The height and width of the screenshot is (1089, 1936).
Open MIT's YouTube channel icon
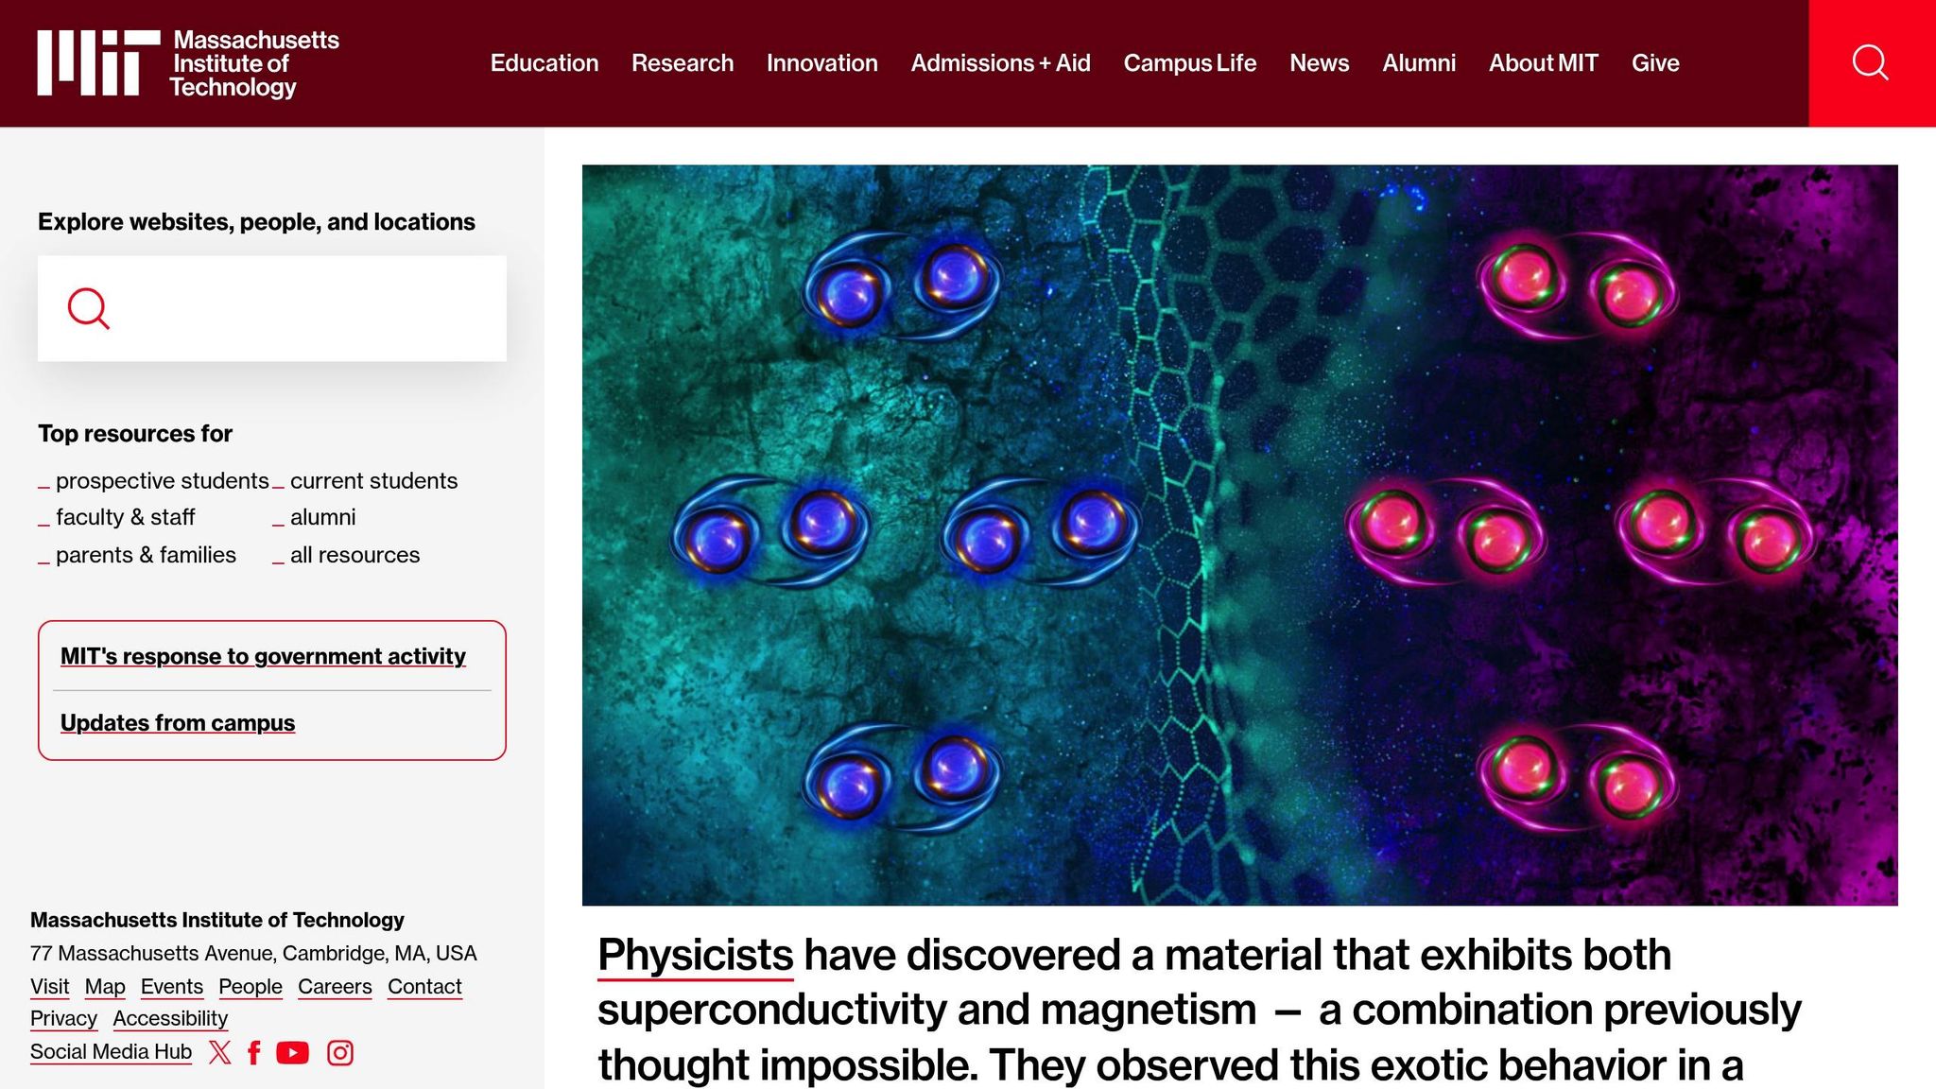[x=292, y=1052]
